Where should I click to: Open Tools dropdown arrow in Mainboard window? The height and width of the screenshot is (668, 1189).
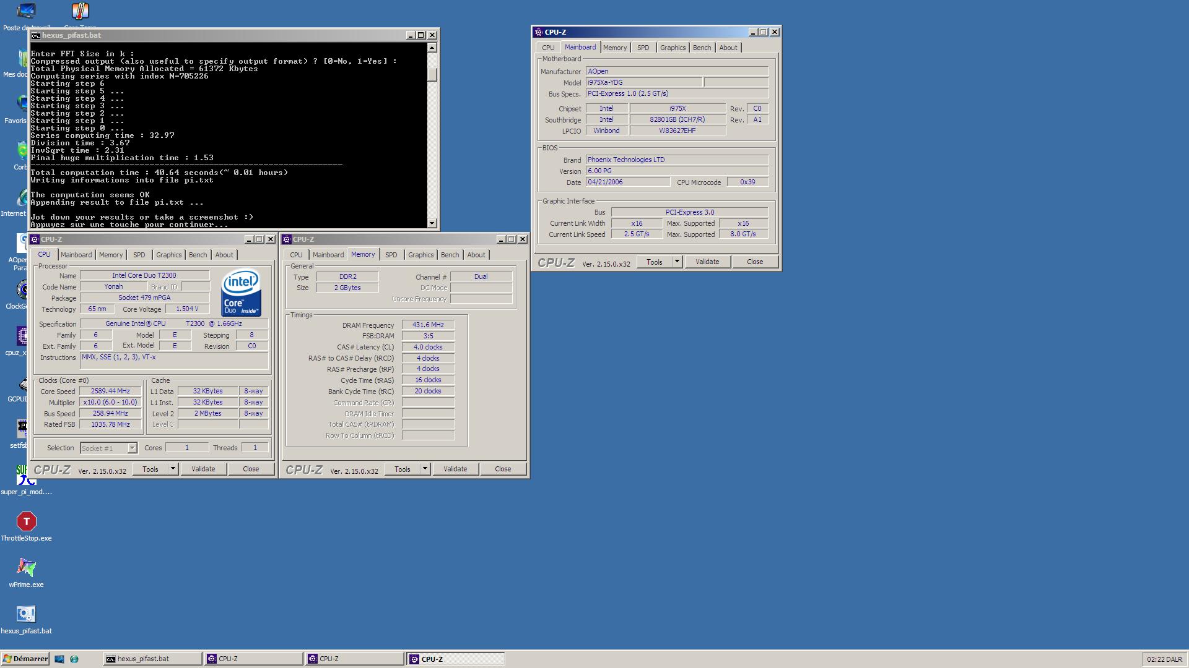click(677, 262)
